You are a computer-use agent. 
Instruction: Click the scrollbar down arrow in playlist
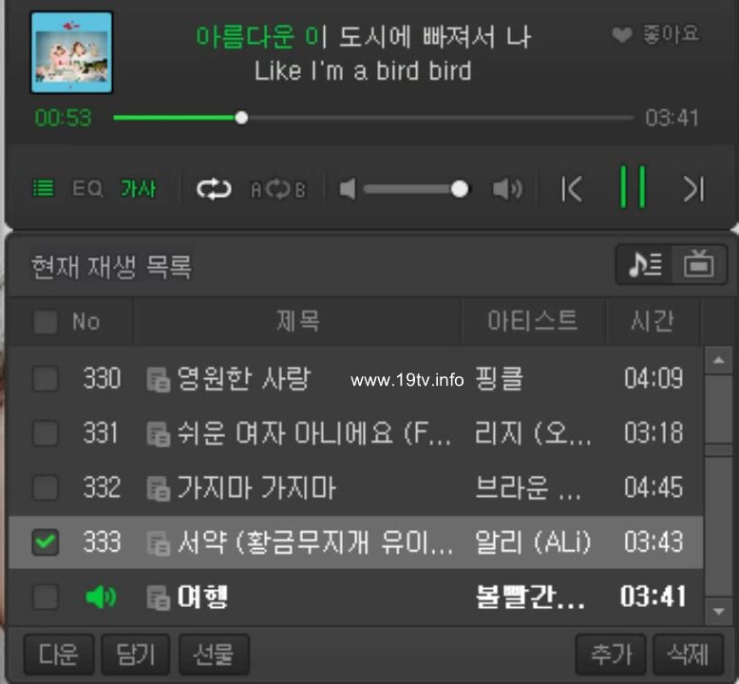(x=718, y=612)
